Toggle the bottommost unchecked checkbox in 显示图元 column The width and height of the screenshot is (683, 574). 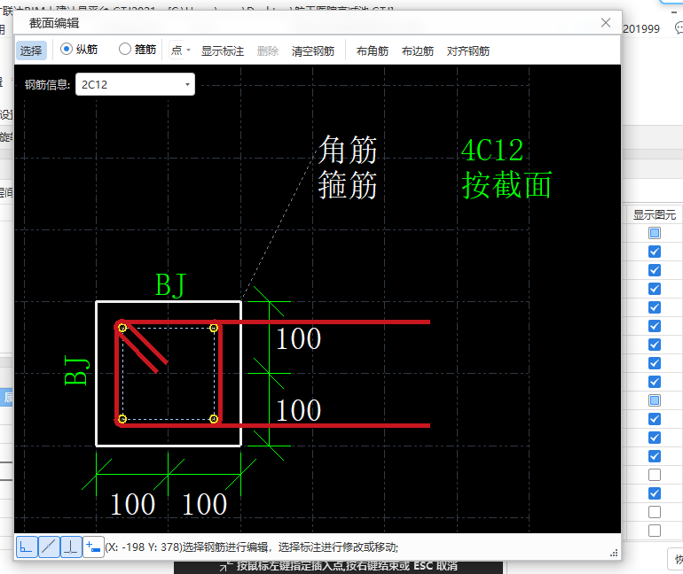pos(655,531)
